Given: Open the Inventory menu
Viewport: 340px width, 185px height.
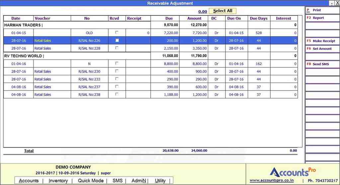Looking at the screenshot, I should point(58,181).
